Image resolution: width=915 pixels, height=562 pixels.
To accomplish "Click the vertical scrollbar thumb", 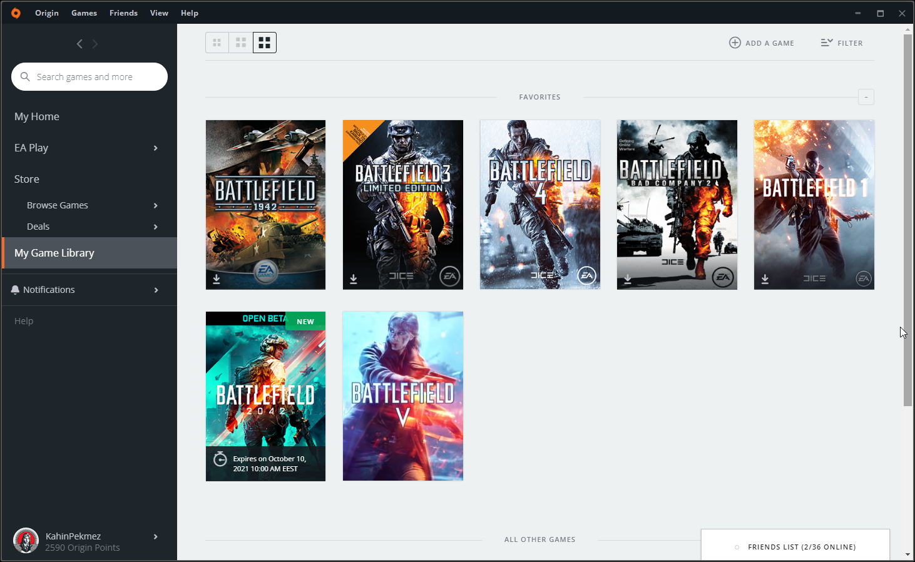I will click(x=907, y=220).
